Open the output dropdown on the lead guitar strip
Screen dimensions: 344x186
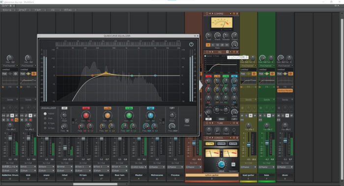(x=248, y=167)
